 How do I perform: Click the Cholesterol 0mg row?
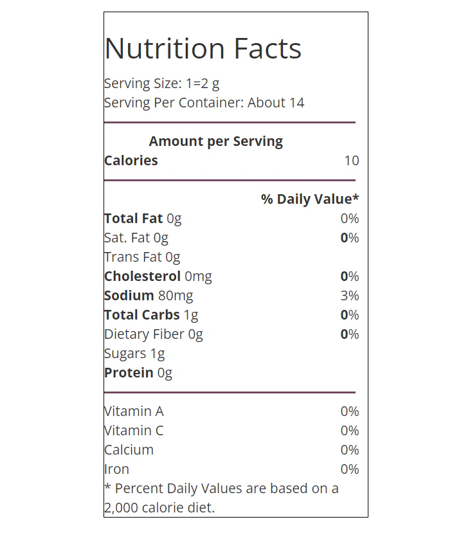coord(231,276)
